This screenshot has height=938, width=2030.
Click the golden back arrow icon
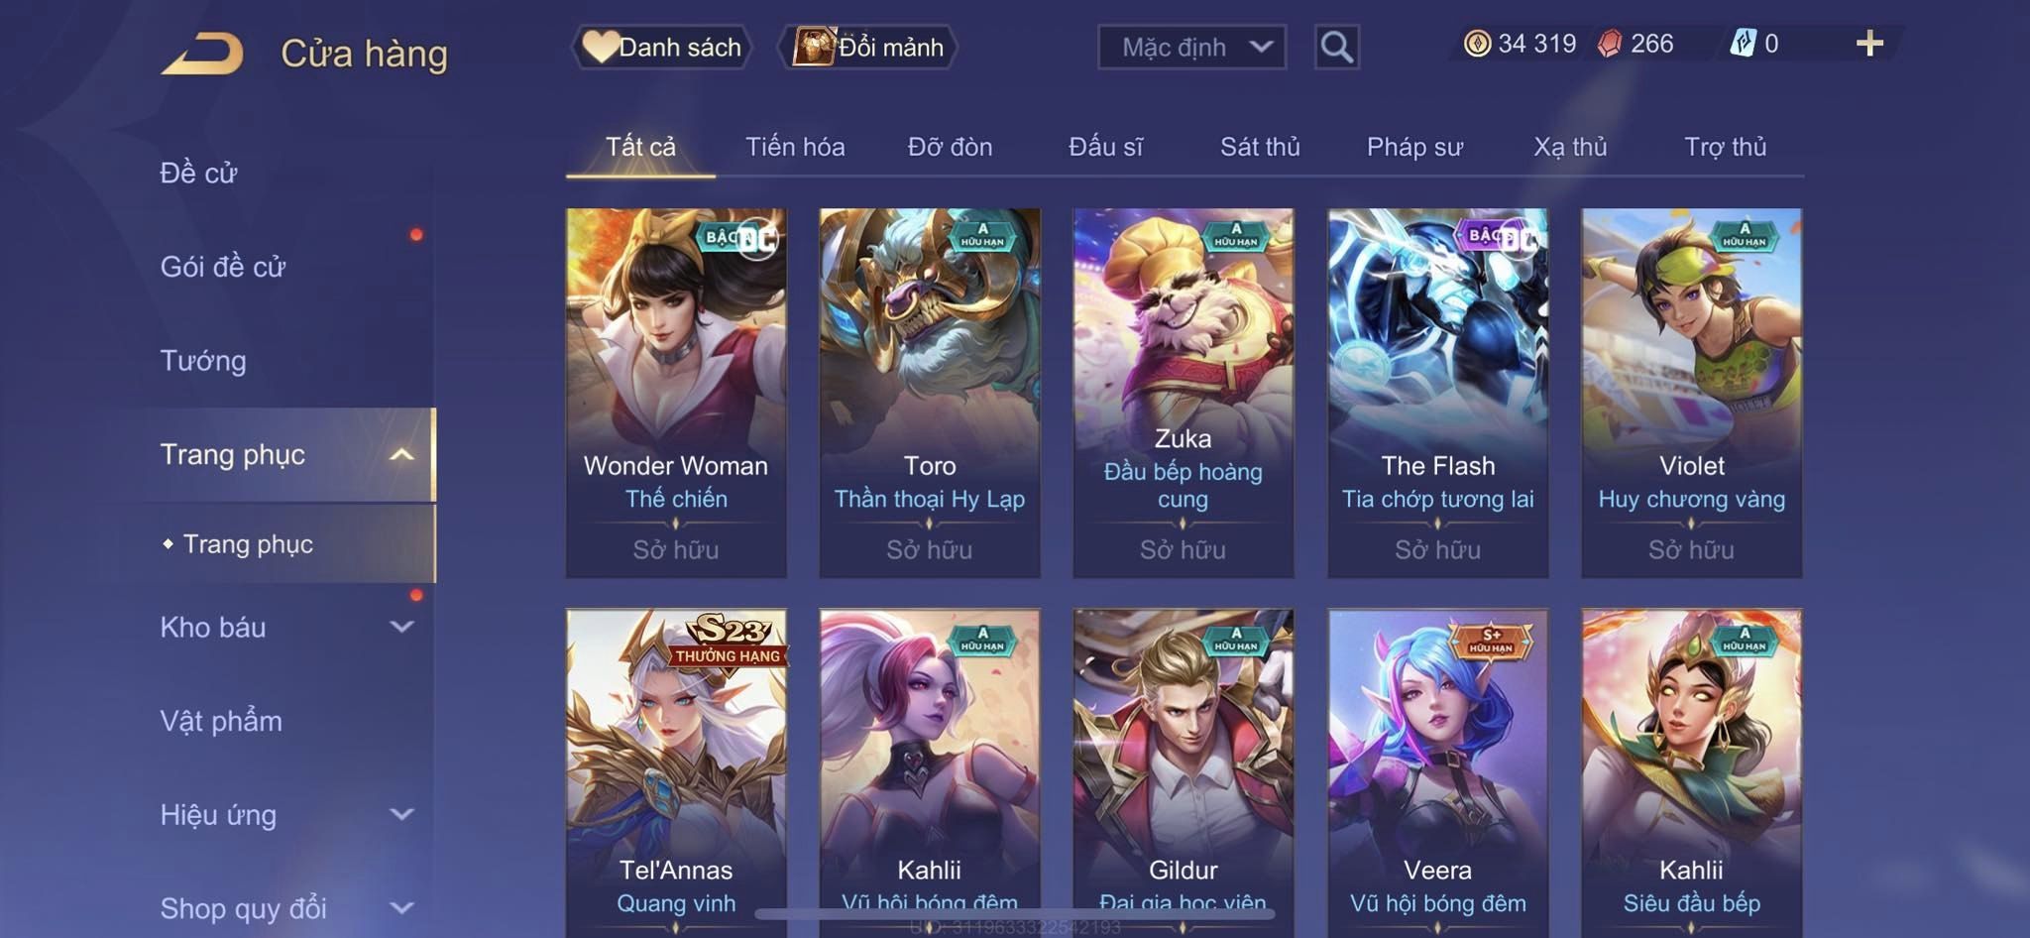(x=202, y=53)
